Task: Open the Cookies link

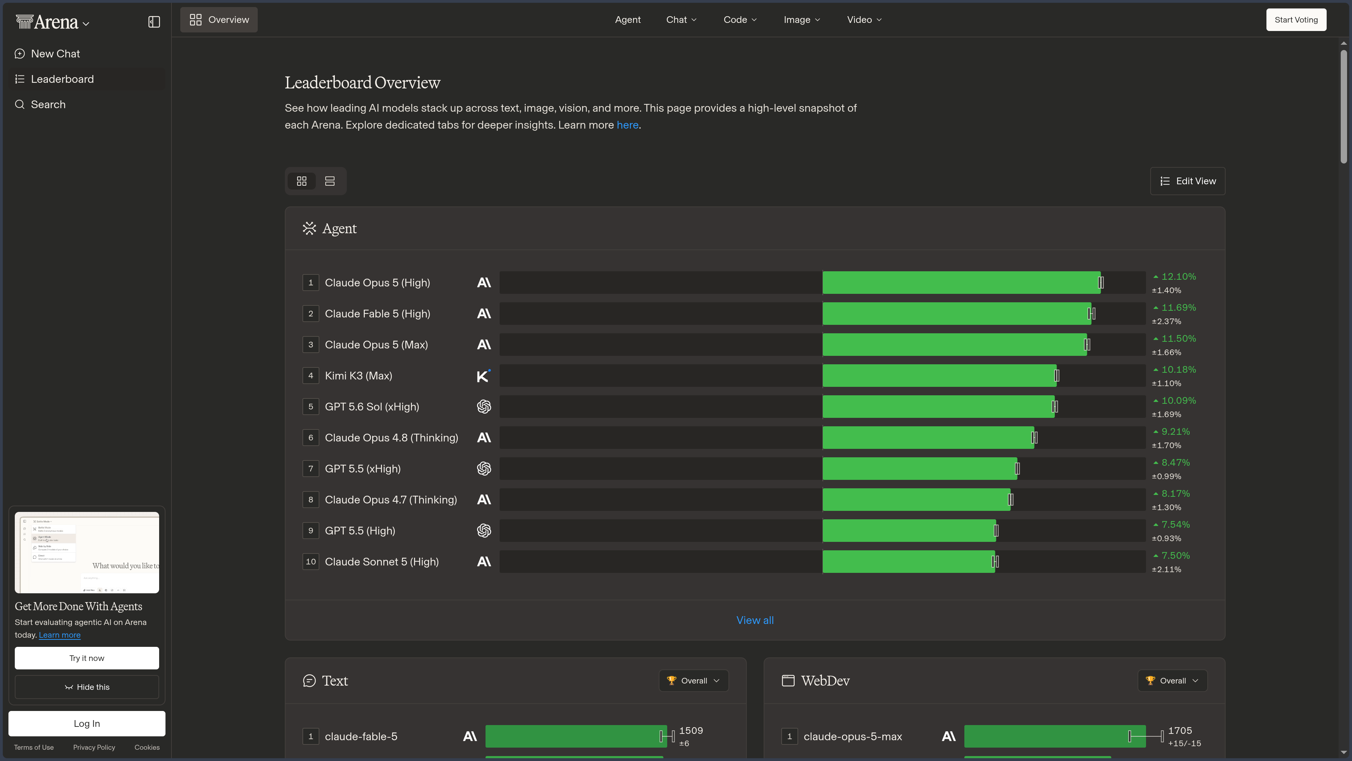Action: (147, 747)
